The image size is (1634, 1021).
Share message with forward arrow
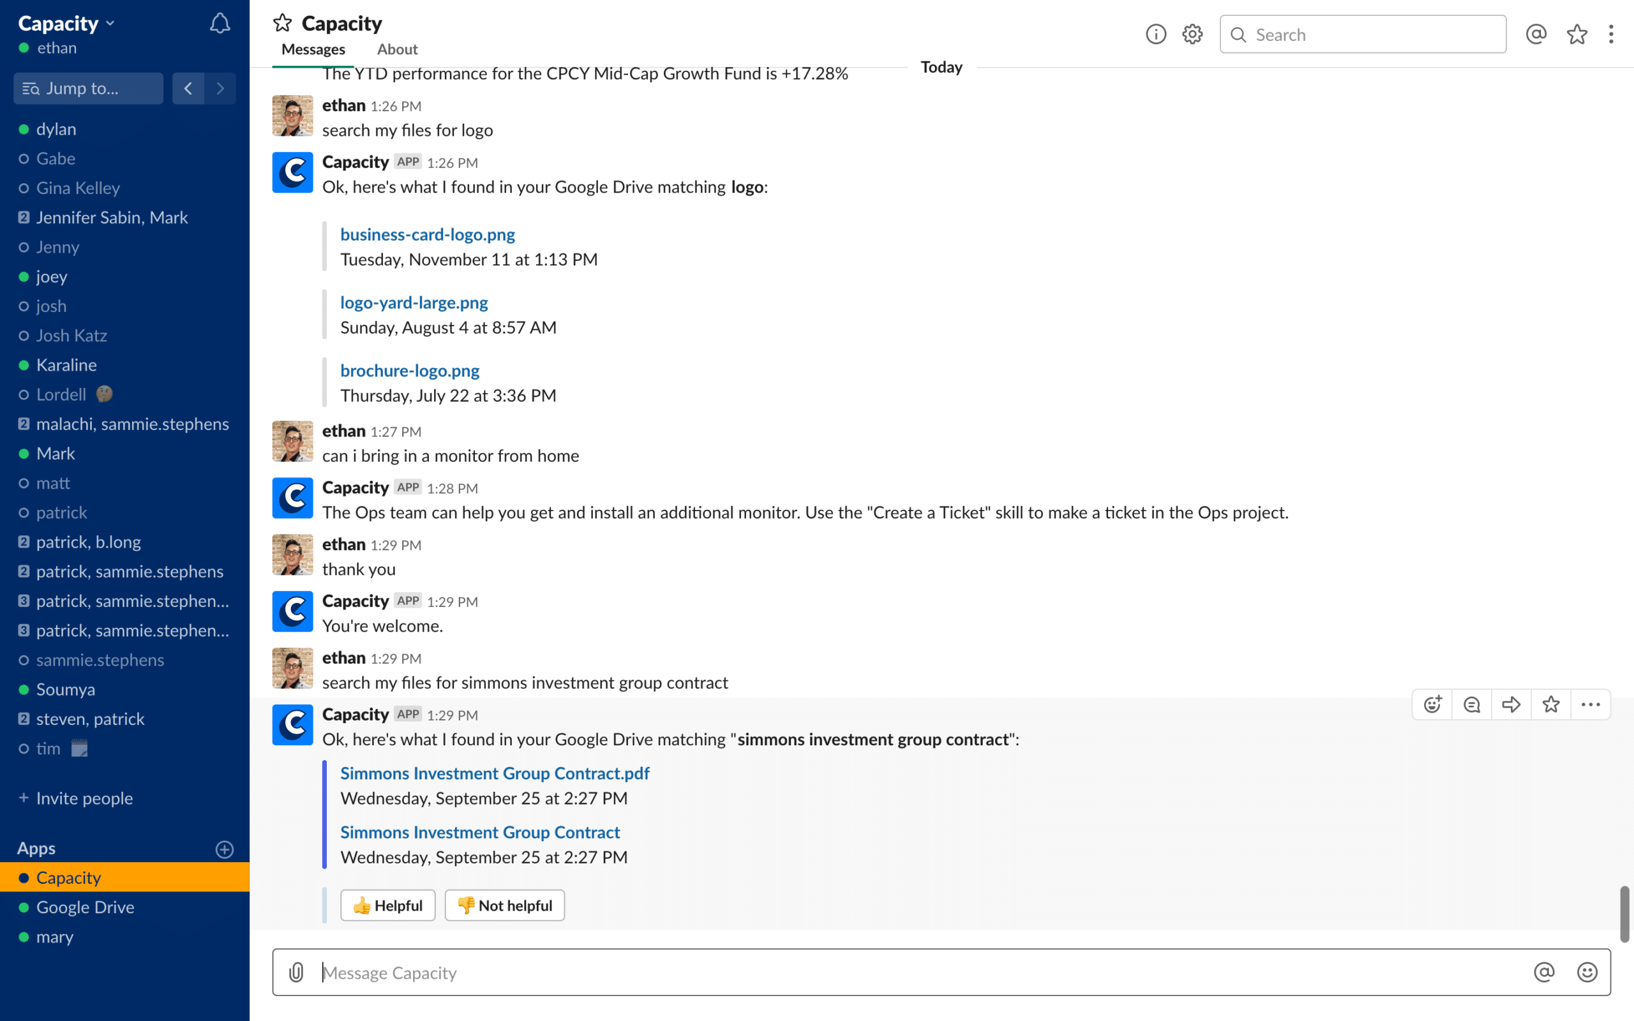1511,705
